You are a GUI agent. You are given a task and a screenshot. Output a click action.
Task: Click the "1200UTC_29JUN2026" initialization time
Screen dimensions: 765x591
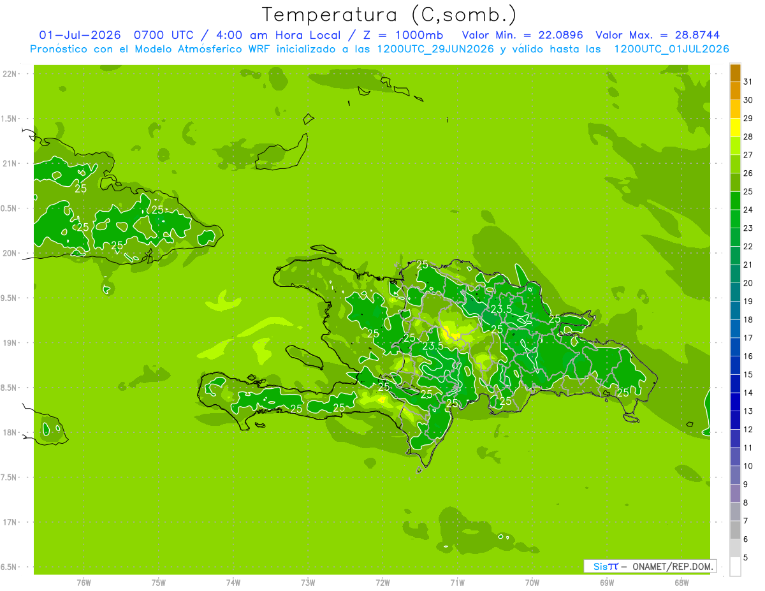coord(435,49)
